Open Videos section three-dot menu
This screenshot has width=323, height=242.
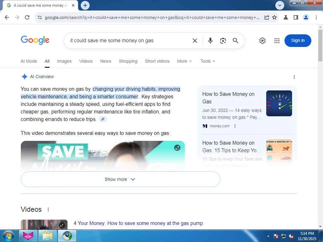pyautogui.click(x=48, y=210)
